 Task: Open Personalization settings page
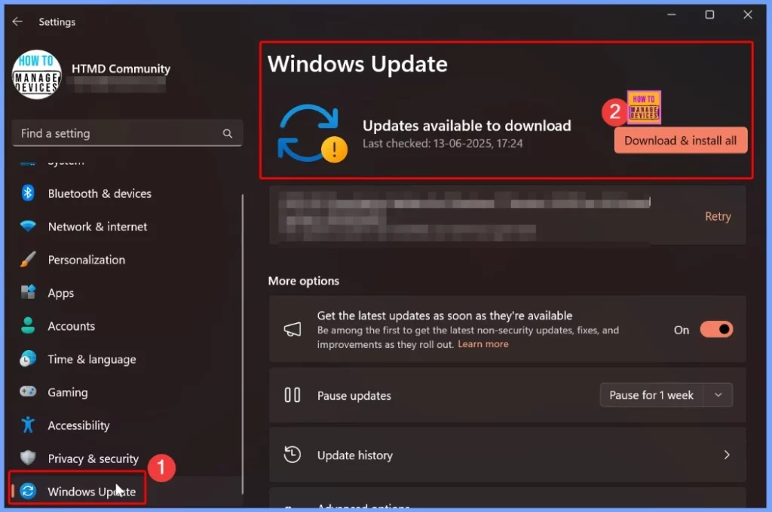coord(87,260)
